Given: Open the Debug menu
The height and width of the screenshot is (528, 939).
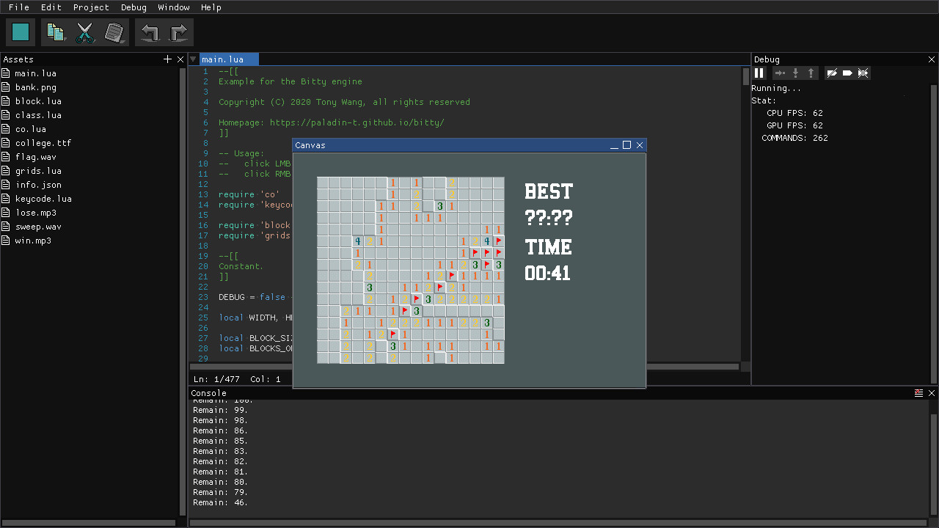Looking at the screenshot, I should point(134,7).
